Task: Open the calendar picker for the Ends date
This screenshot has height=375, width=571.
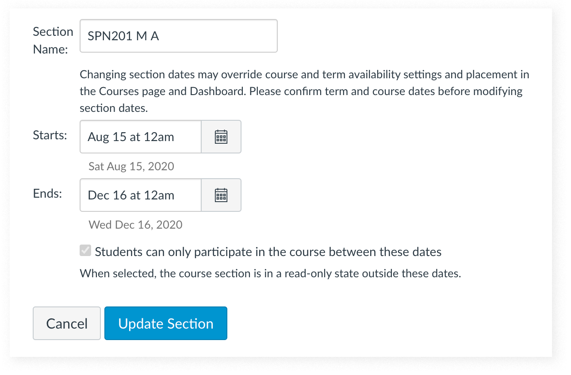Action: (221, 195)
